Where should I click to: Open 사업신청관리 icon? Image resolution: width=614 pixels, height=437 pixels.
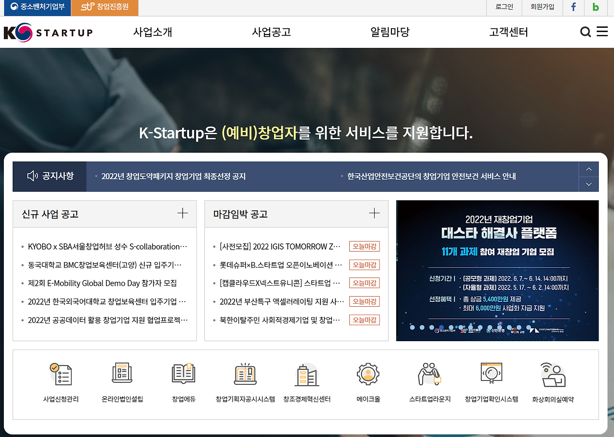(61, 375)
